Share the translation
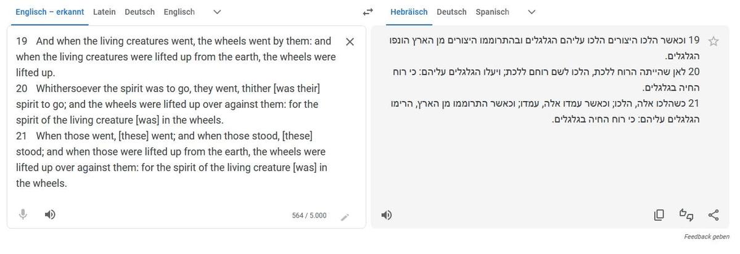This screenshot has width=740, height=254. point(713,215)
